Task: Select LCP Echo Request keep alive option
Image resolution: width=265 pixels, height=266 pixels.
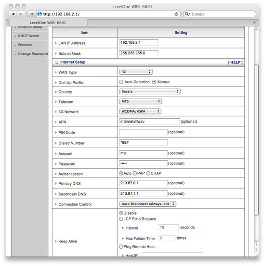Action: click(x=121, y=219)
